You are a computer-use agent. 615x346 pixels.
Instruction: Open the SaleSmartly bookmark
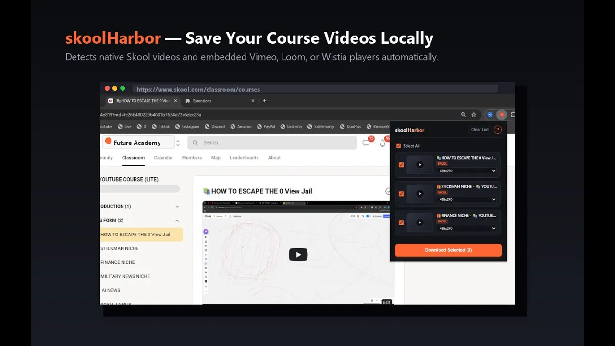click(x=320, y=127)
